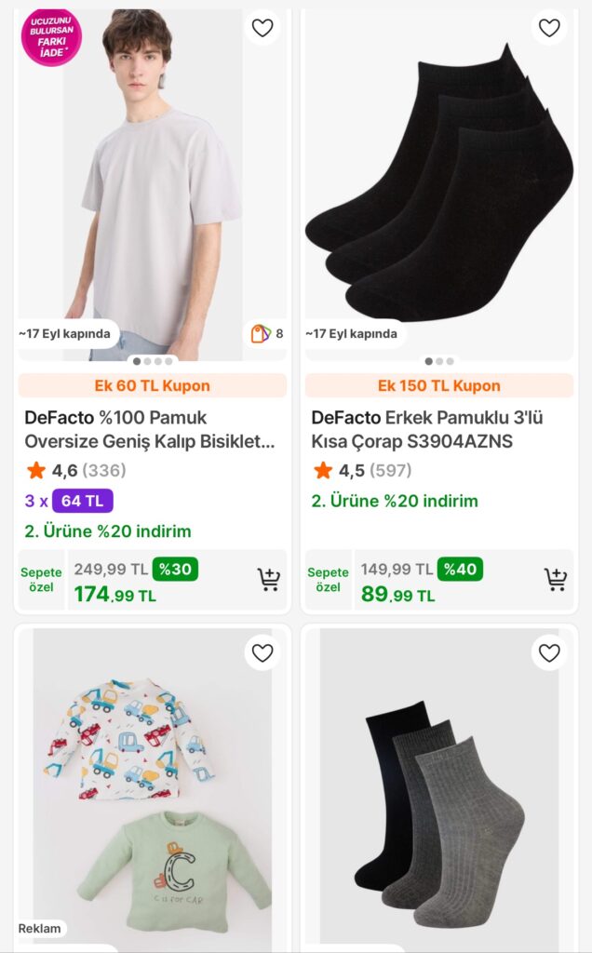
Task: Tap the socks image carousel dots
Action: (439, 361)
